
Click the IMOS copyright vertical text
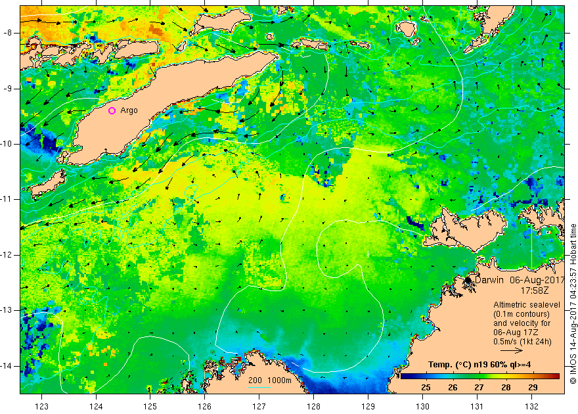[x=573, y=304]
